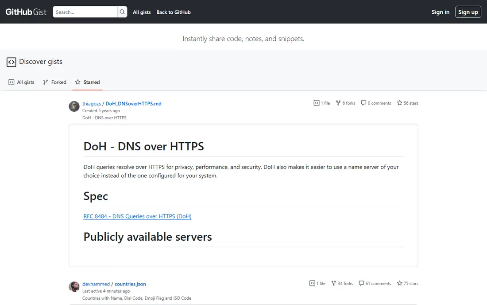Click 'Last active 4 minutes ago' text
Viewport: 487px width, 305px height.
[x=106, y=291]
